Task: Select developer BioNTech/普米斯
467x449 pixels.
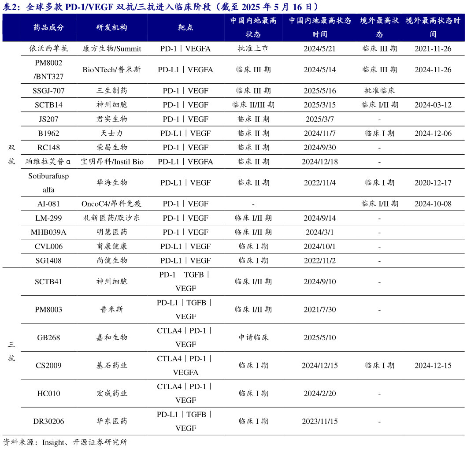Action: coord(112,69)
